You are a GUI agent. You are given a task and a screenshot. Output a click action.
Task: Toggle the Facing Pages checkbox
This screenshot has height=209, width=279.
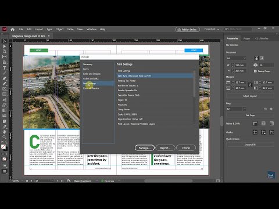pyautogui.click(x=255, y=71)
